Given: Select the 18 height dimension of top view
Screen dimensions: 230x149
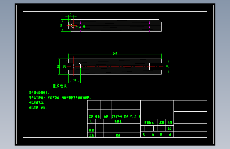Looking at the screenshot, I should [61, 25].
